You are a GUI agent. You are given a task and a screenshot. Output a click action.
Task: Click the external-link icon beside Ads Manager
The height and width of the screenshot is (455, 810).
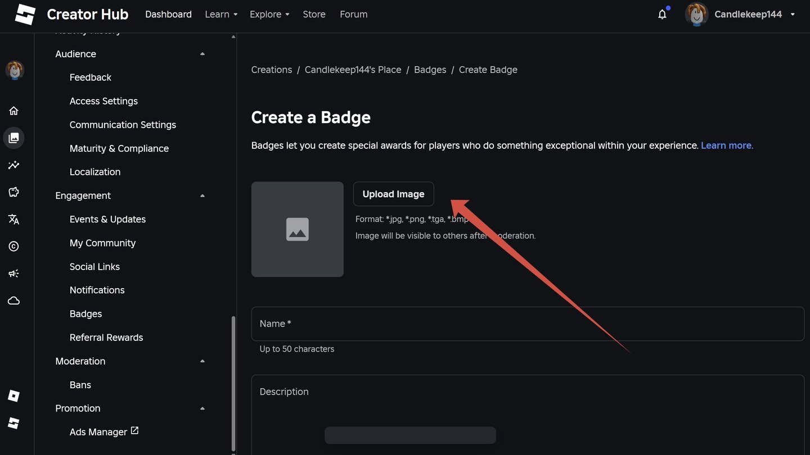pyautogui.click(x=134, y=431)
